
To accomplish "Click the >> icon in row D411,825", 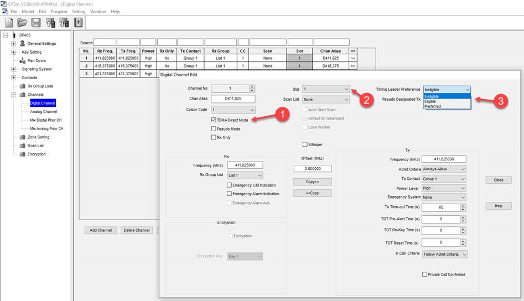I will pyautogui.click(x=352, y=58).
